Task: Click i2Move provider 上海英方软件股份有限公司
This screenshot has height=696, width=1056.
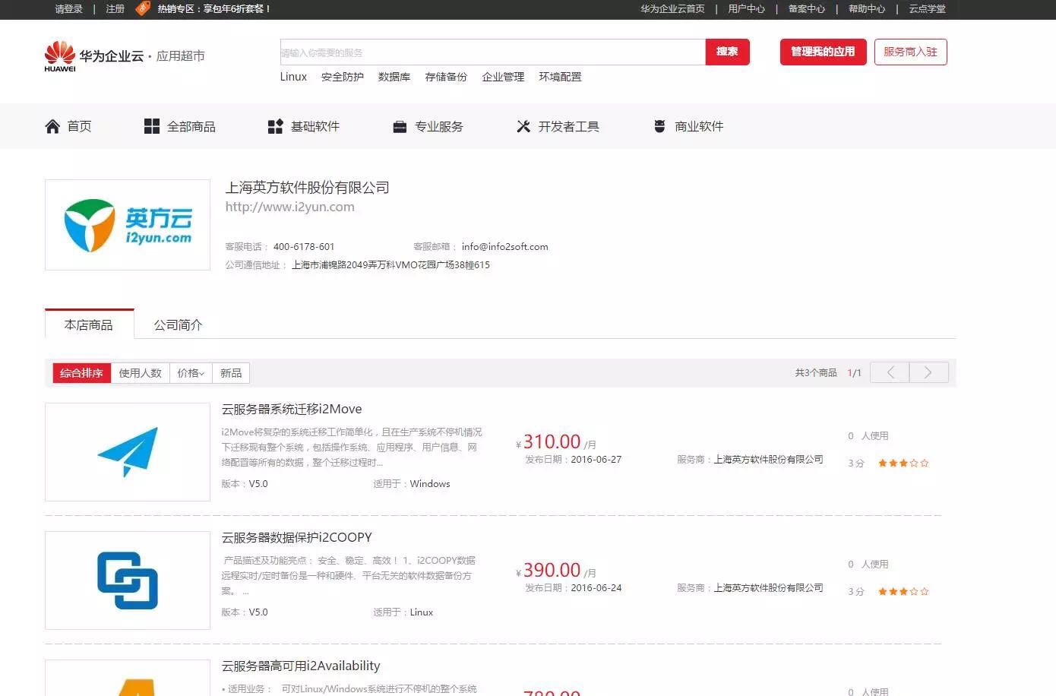Action: tap(768, 459)
